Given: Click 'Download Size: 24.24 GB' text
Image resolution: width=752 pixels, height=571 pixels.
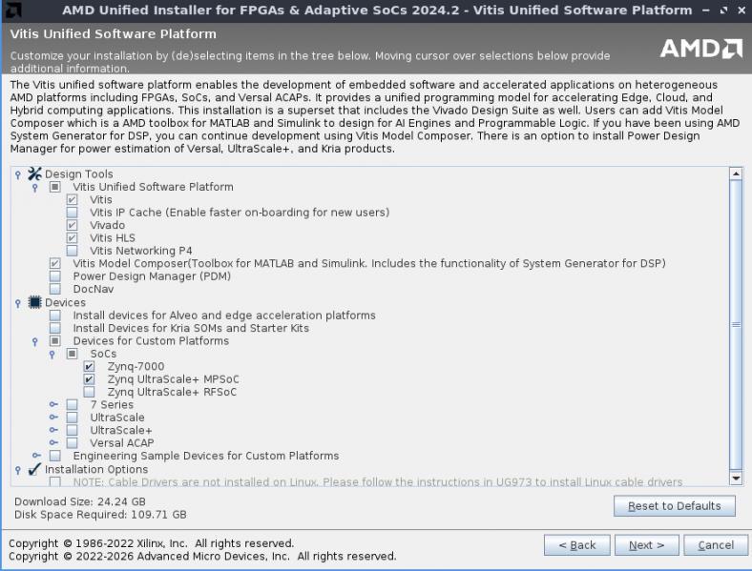Looking at the screenshot, I should tap(80, 501).
